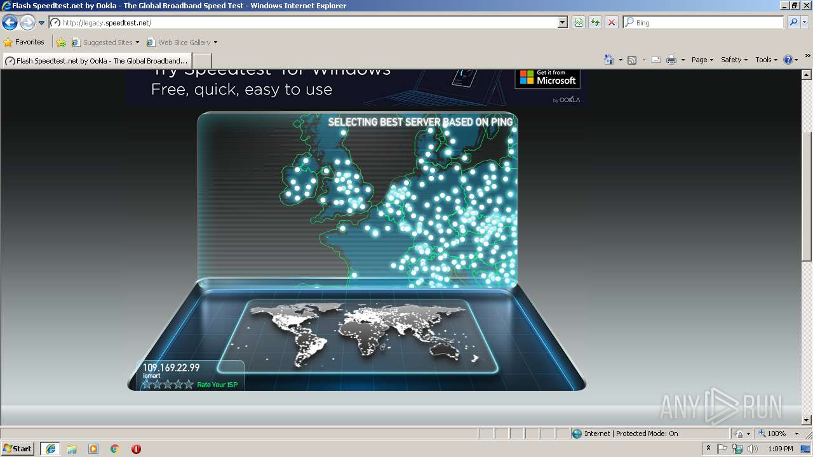Click into the Bing search box
The width and height of the screenshot is (813, 457).
tap(704, 22)
